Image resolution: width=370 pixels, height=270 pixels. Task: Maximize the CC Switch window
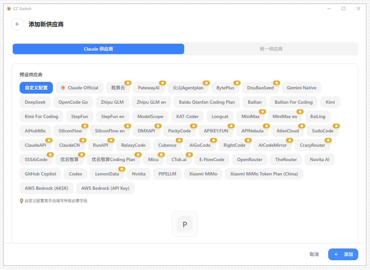(x=344, y=9)
